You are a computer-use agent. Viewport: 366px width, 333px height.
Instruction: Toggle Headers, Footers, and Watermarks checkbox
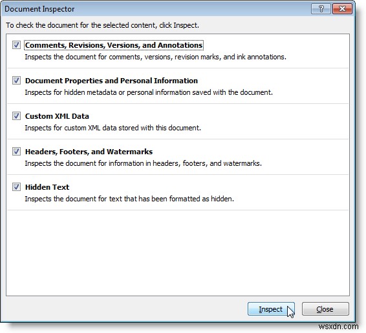tap(16, 151)
